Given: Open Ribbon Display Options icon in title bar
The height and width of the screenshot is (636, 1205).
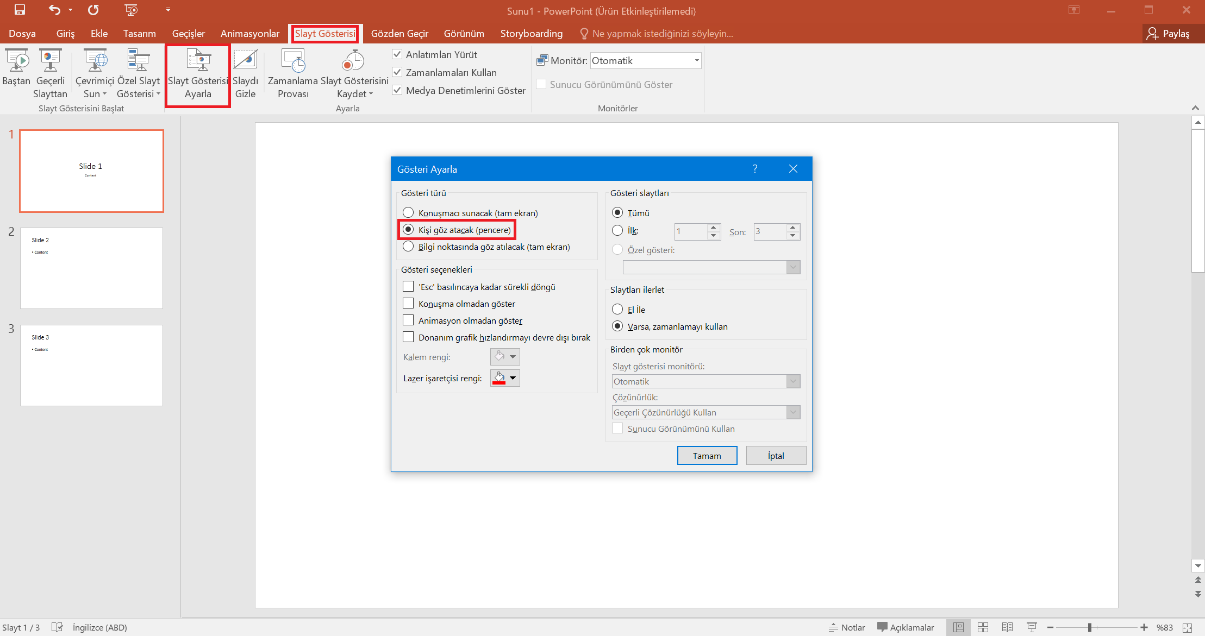Looking at the screenshot, I should tap(1074, 10).
